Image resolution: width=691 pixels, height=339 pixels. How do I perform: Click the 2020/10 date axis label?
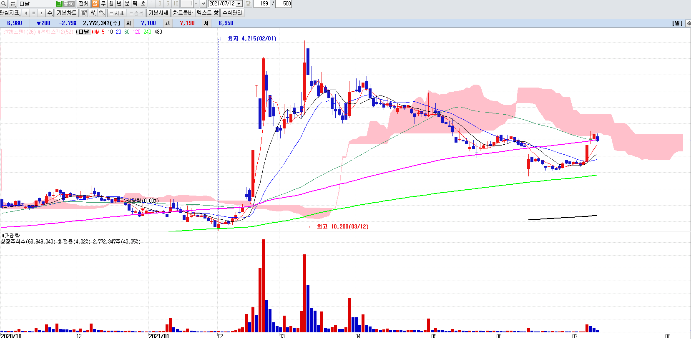pos(11,336)
